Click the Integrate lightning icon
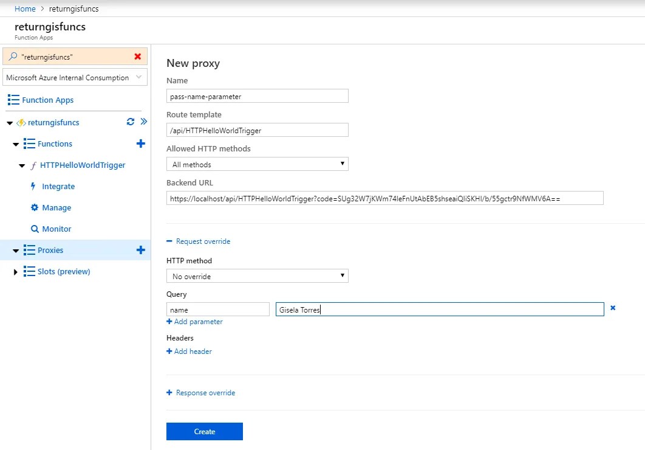Screen dimensions: 645x450 click(33, 186)
